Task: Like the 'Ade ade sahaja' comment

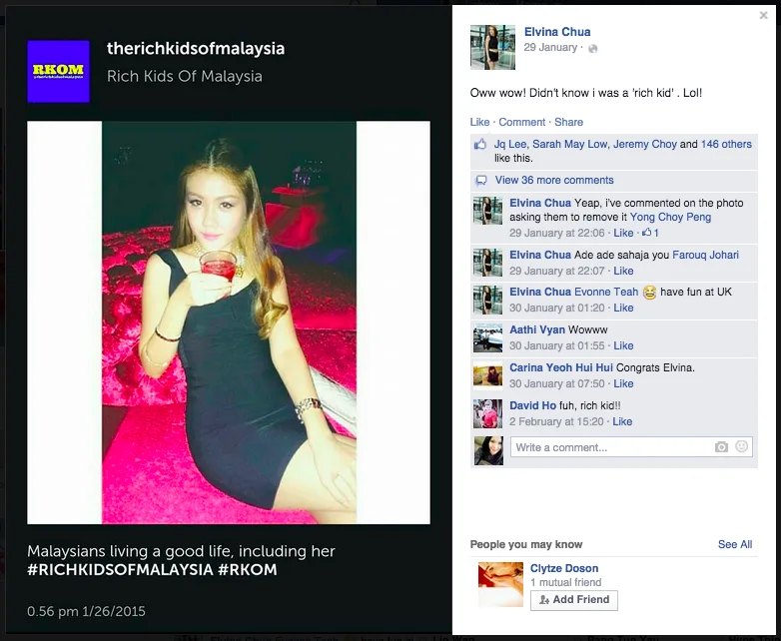Action: (623, 271)
